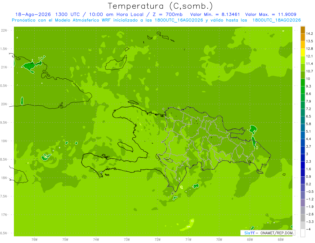Screen dimensions: 315x243
Task: Click the longitude label "76W"
Action: tap(34, 240)
